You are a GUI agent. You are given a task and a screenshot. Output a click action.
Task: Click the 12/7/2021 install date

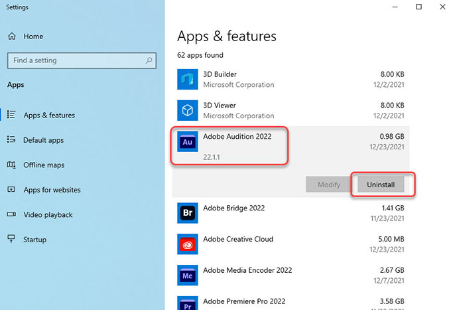pos(389,281)
